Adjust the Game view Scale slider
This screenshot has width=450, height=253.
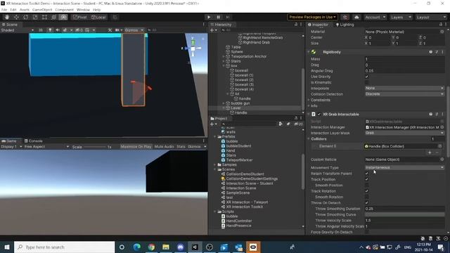pyautogui.click(x=95, y=147)
